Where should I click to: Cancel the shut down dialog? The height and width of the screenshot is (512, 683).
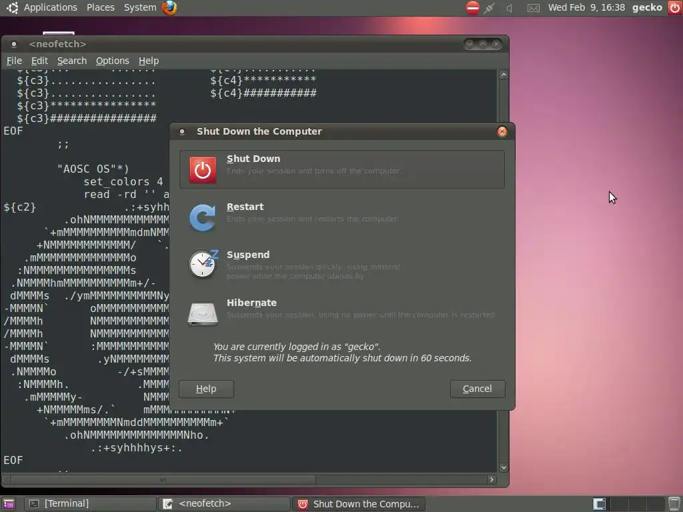click(x=478, y=389)
